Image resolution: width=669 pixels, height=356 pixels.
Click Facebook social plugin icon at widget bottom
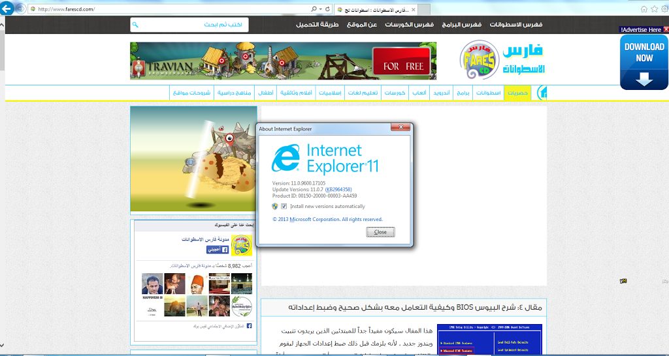pos(249,326)
